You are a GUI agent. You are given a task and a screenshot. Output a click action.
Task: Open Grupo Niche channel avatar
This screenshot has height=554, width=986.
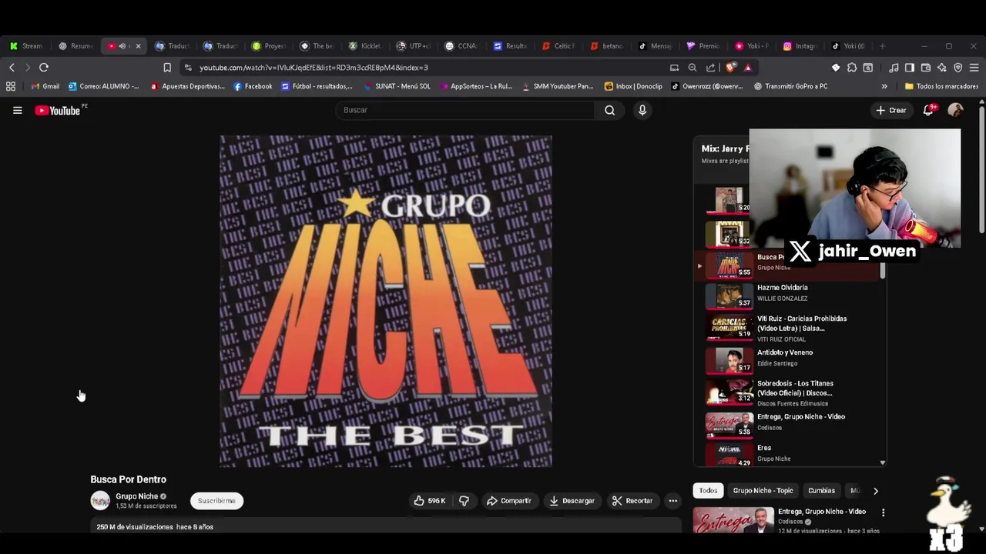coord(100,501)
